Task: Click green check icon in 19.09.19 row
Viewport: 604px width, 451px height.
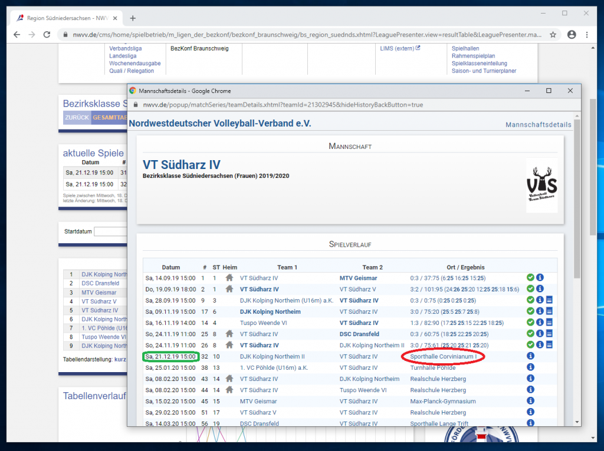Action: pyautogui.click(x=530, y=288)
